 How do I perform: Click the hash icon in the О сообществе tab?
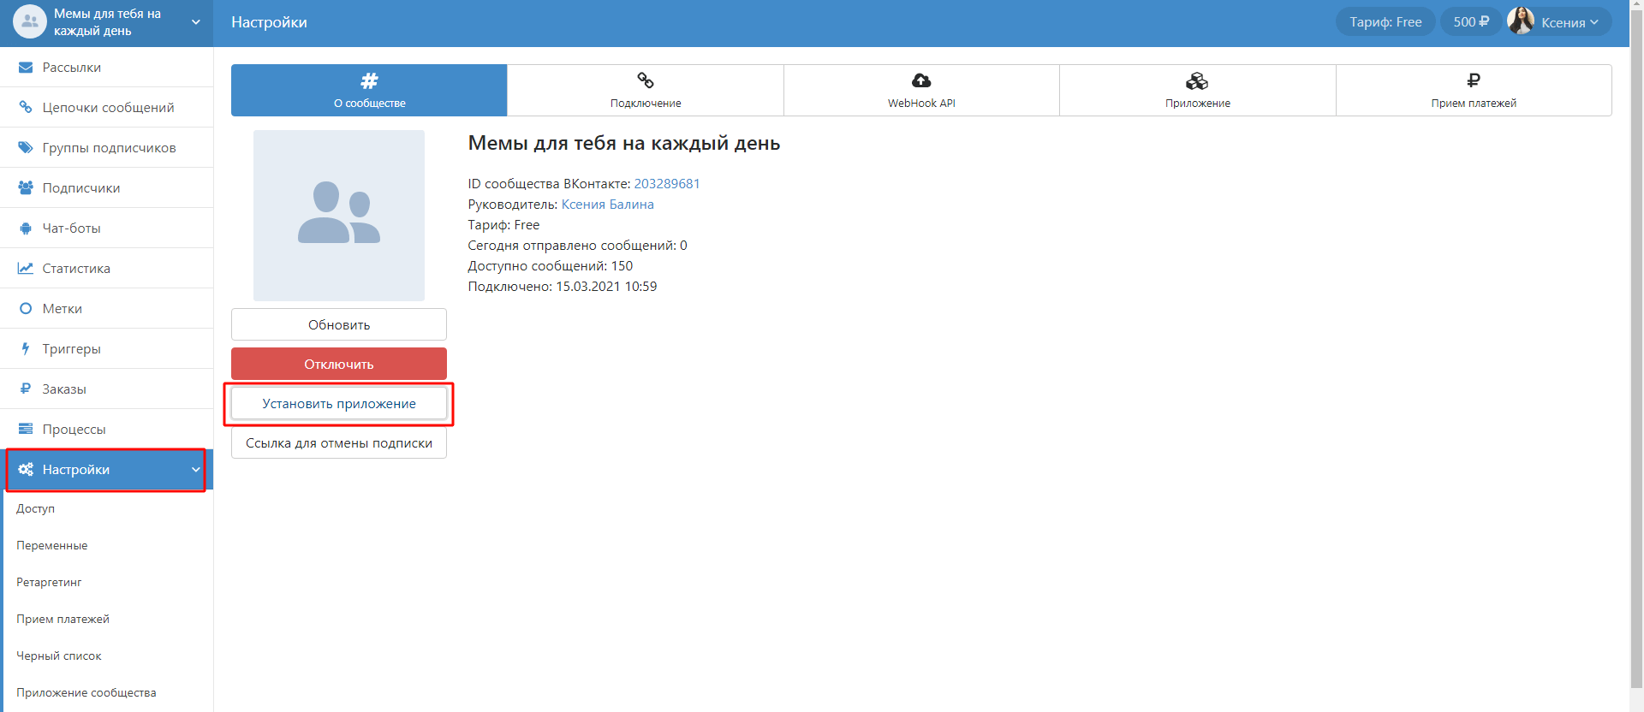tap(369, 81)
